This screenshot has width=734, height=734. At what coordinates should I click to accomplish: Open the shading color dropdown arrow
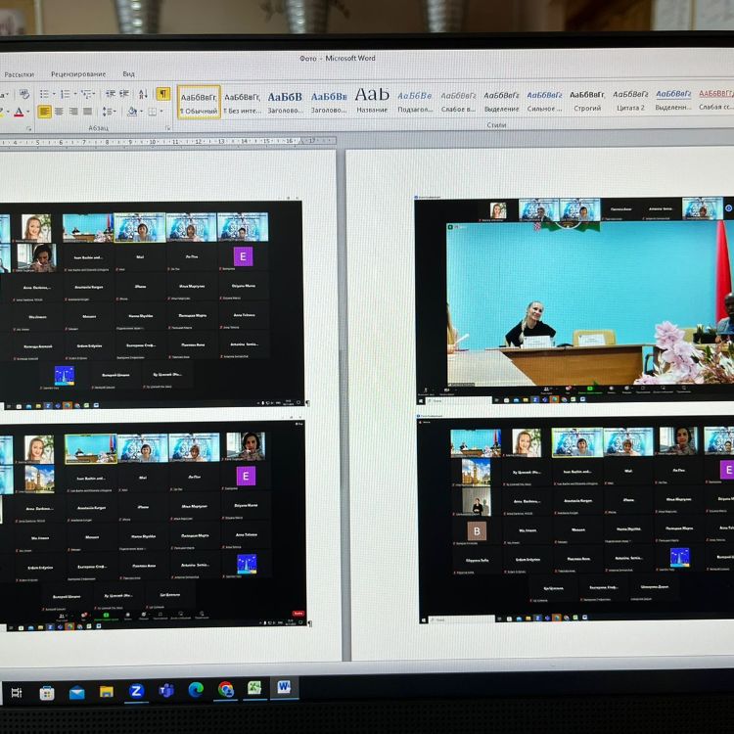coord(141,112)
